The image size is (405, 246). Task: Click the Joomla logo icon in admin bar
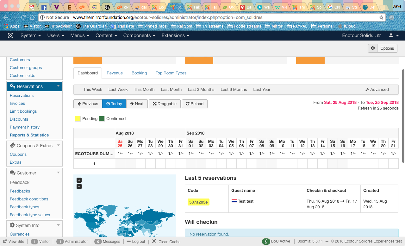tap(10, 35)
